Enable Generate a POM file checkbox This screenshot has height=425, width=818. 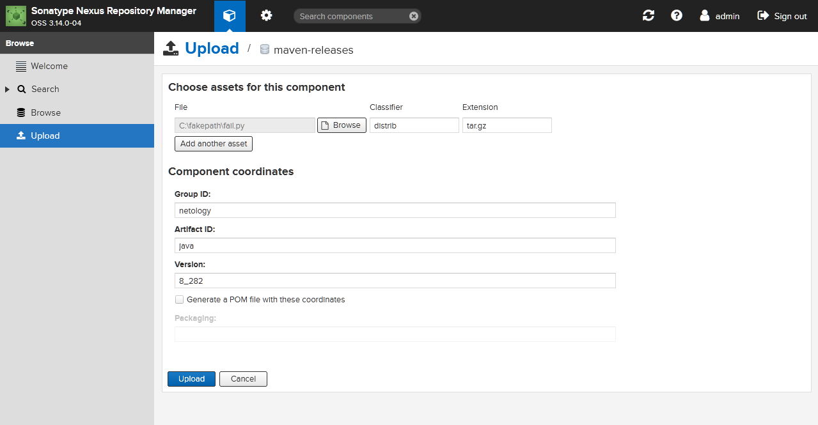click(180, 299)
